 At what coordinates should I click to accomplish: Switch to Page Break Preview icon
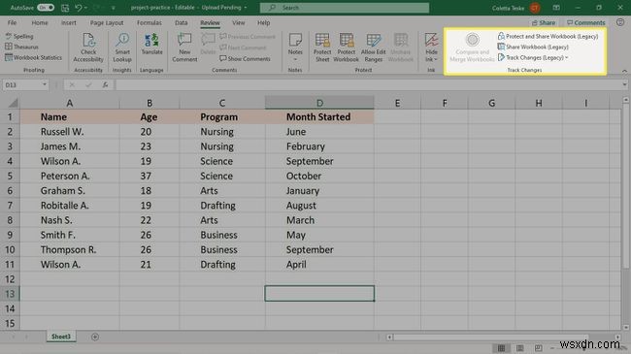click(539, 347)
